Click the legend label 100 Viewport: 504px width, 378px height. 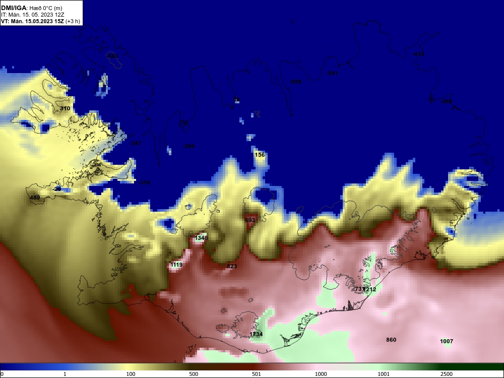pos(131,374)
